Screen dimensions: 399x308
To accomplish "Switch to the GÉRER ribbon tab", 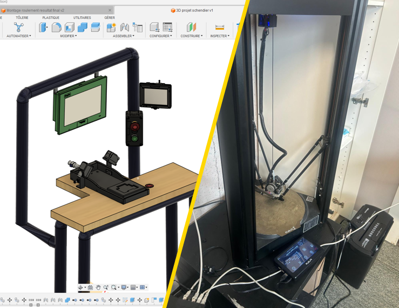I will click(x=110, y=18).
